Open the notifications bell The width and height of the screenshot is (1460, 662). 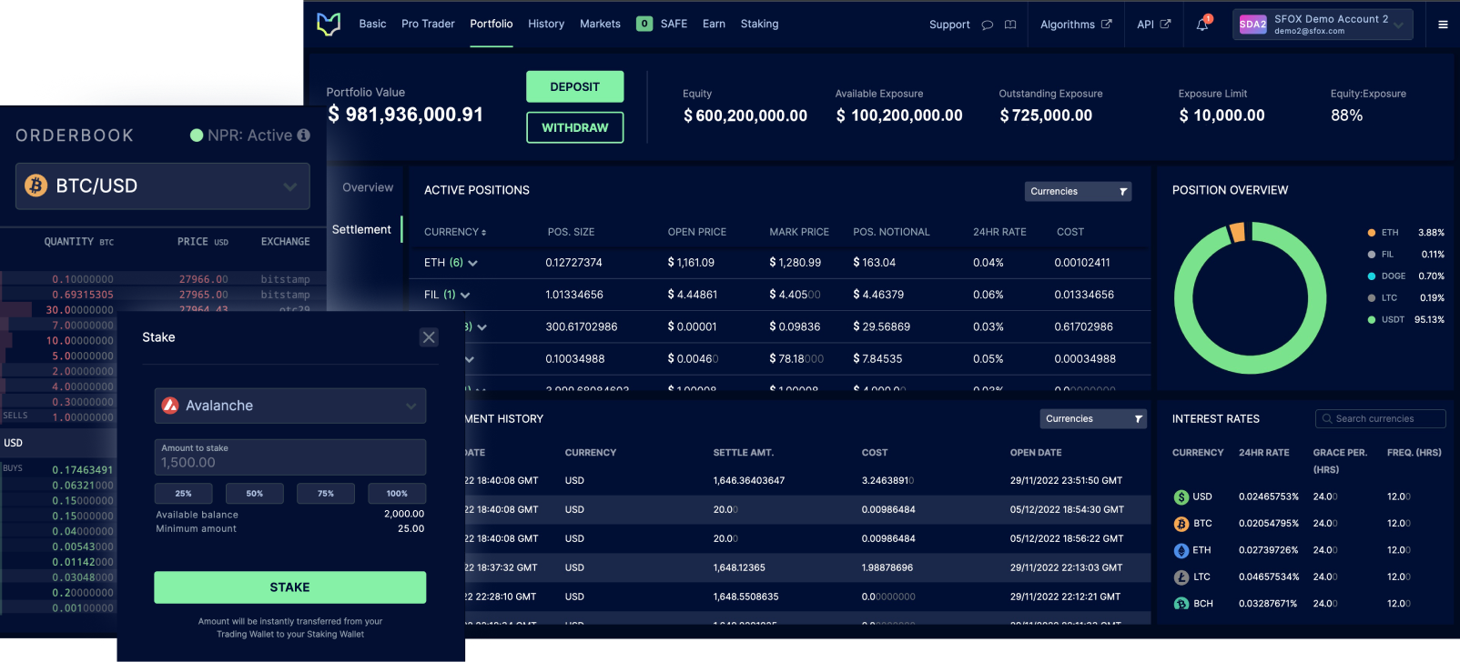[1202, 25]
